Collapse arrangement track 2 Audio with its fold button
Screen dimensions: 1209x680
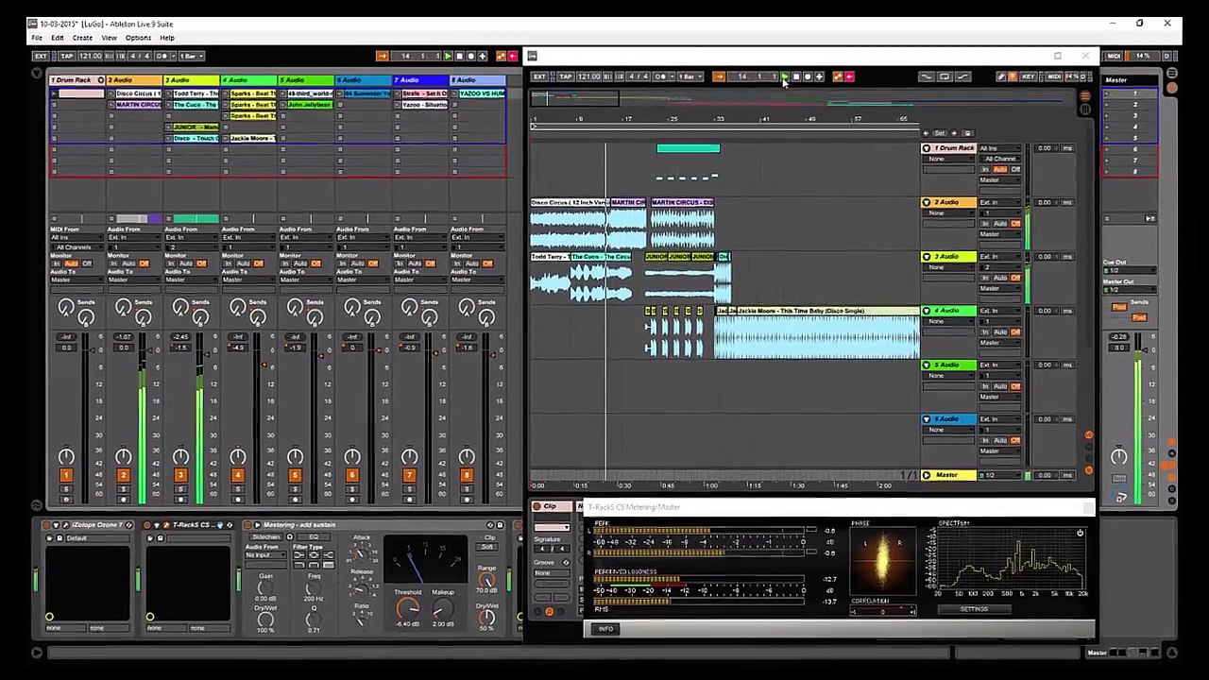pos(927,203)
